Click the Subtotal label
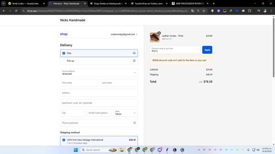The width and height of the screenshot is (275, 154). (x=154, y=69)
